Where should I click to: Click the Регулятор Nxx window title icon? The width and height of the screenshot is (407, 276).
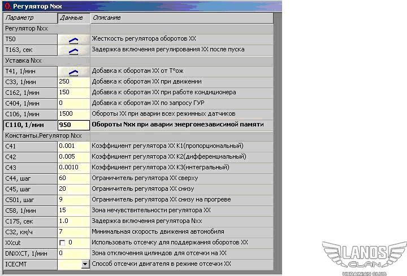(6, 6)
